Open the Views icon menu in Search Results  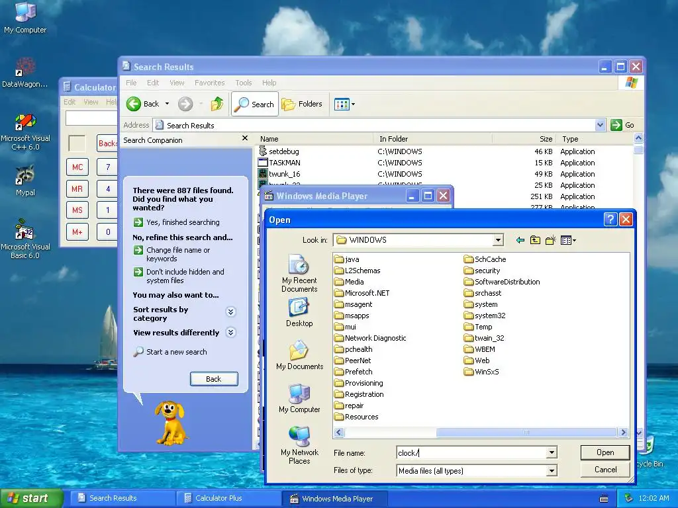(x=344, y=104)
